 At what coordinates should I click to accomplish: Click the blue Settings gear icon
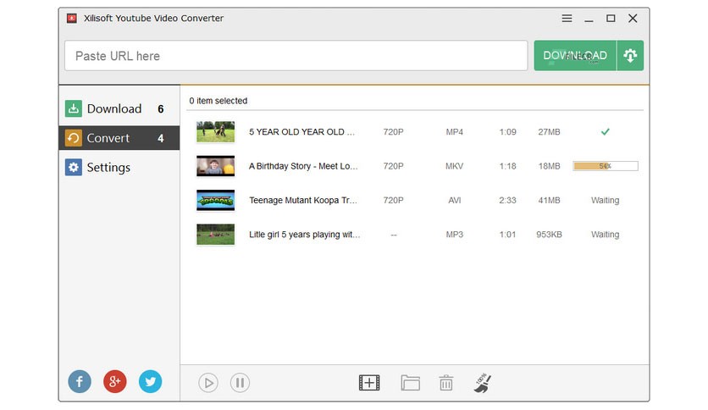73,167
